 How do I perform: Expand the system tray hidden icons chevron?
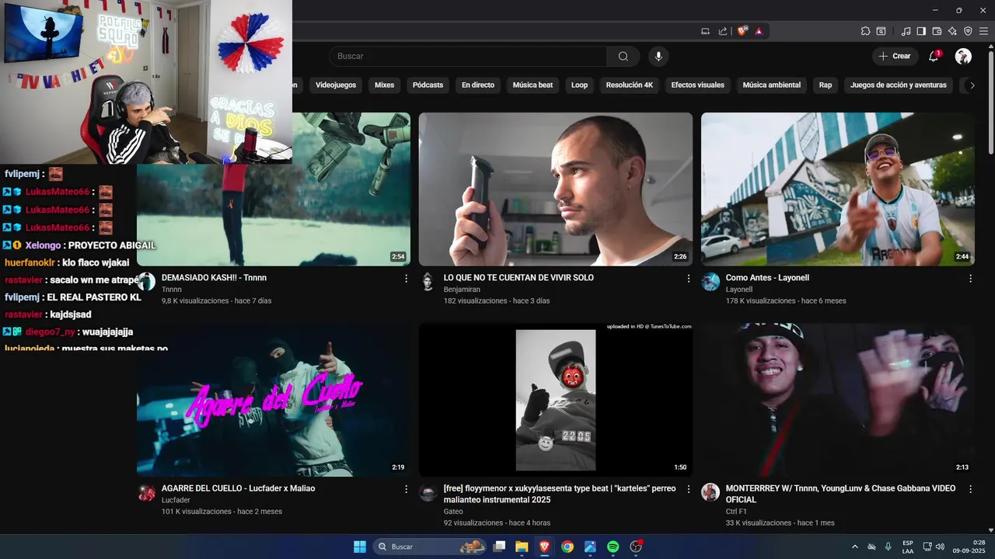(855, 547)
